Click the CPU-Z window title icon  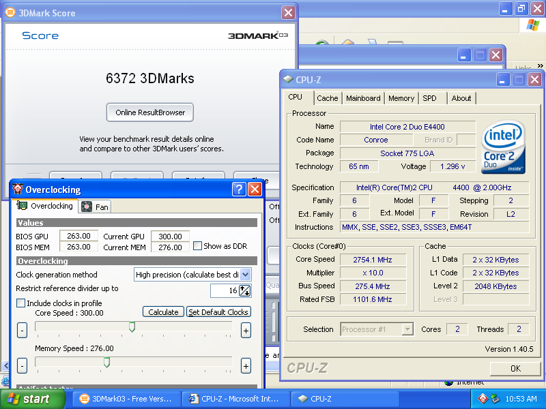288,79
